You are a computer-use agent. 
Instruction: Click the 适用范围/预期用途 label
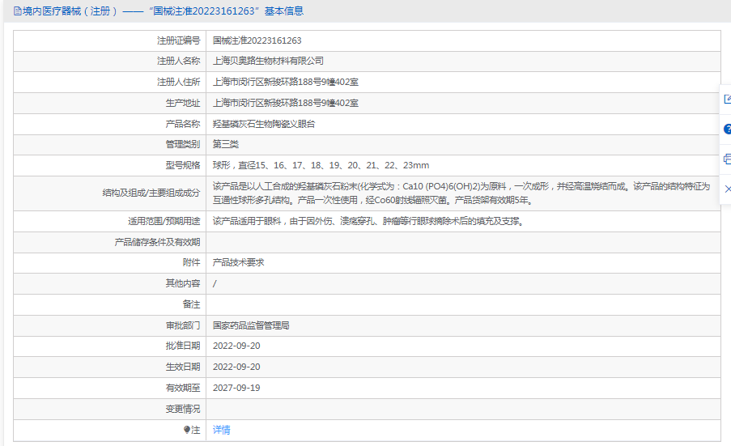[164, 221]
